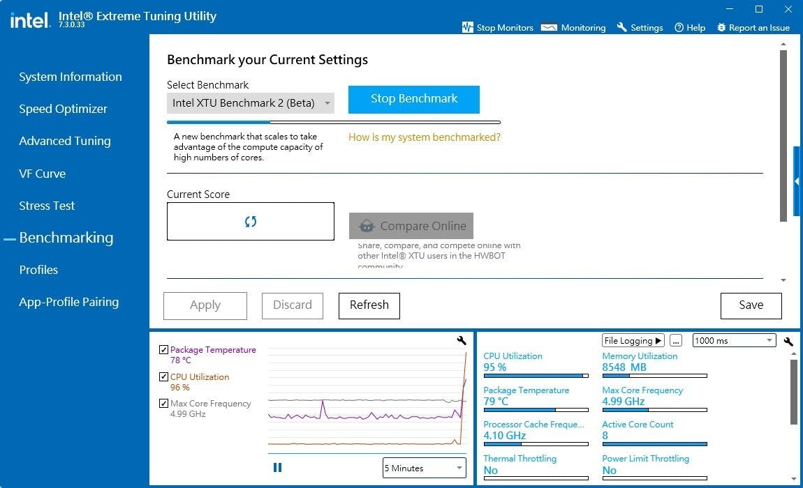Select VF Curve in sidebar

click(43, 174)
